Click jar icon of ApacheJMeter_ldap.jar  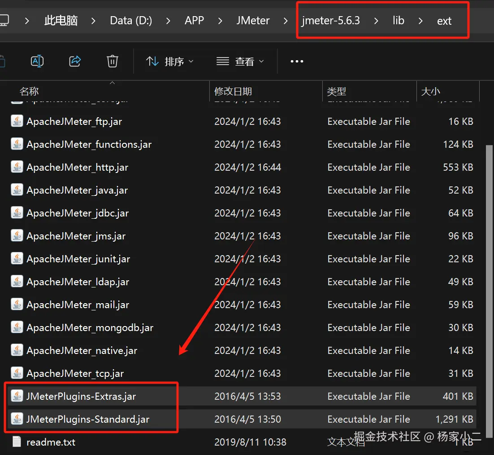[17, 281]
